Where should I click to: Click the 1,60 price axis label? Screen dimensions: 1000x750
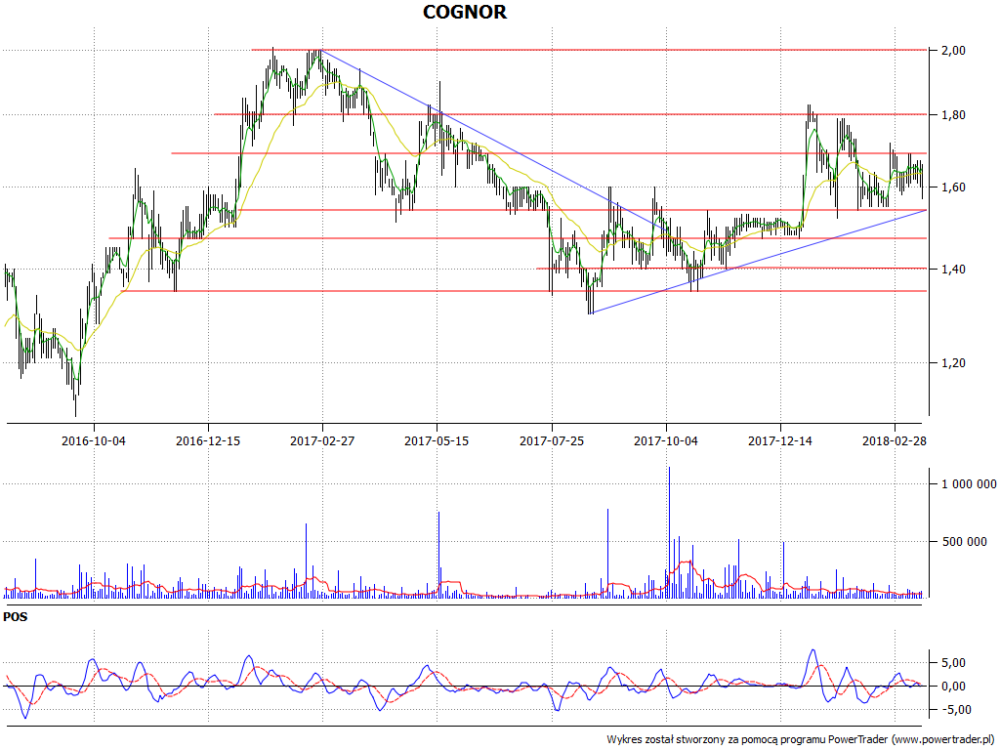[953, 187]
